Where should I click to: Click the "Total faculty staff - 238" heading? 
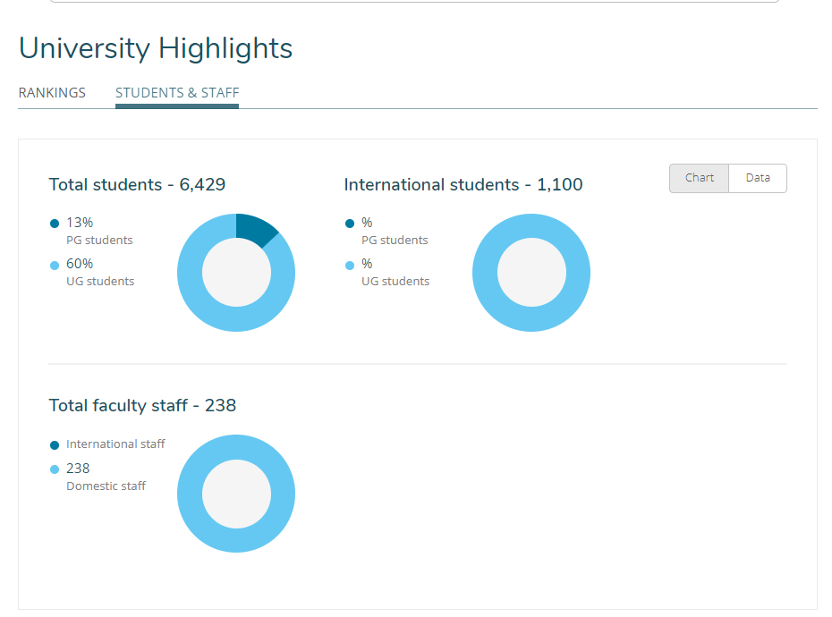click(142, 406)
